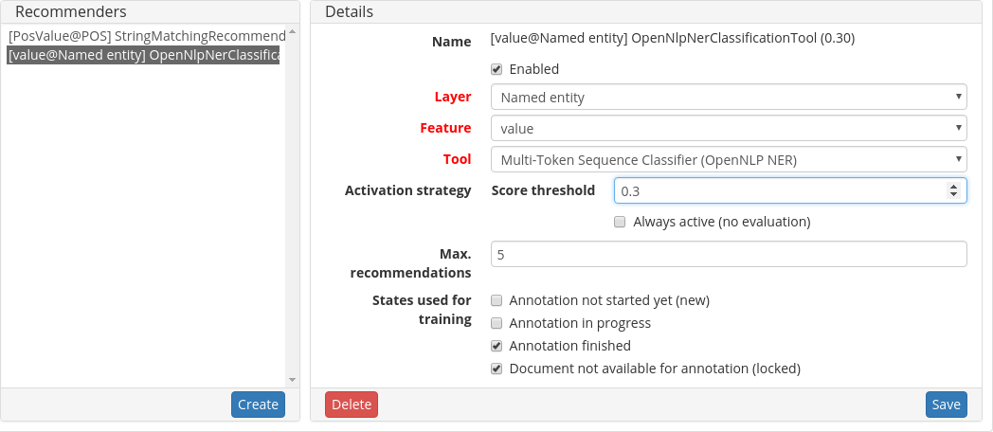Open the Layer dropdown showing Named entity
Screen dimensions: 993x432
[x=728, y=97]
